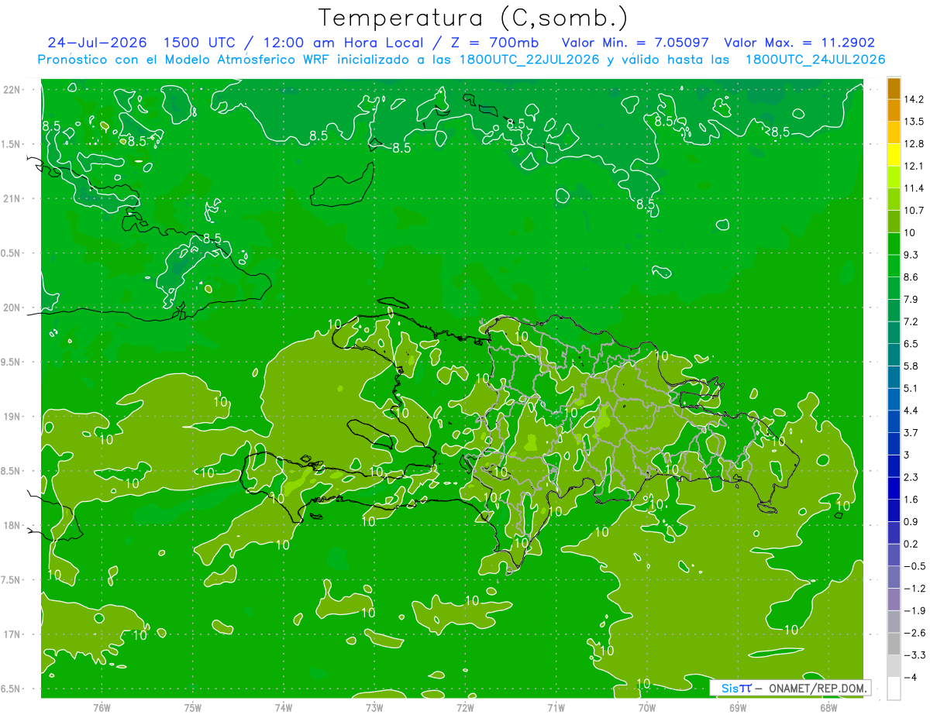Click the 7.2 color scale value

pos(911,321)
